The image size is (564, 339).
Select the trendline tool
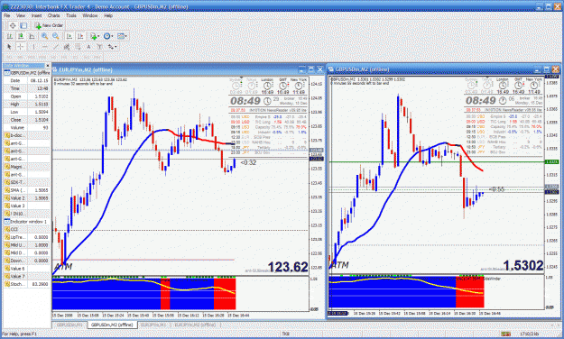(56, 47)
